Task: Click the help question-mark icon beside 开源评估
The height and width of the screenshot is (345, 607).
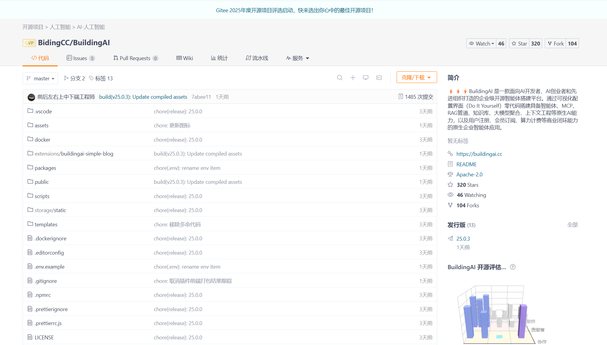Action: click(513, 267)
